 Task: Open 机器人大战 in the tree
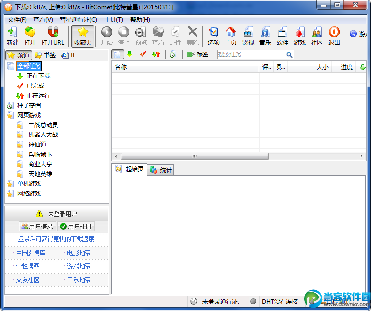coord(43,135)
